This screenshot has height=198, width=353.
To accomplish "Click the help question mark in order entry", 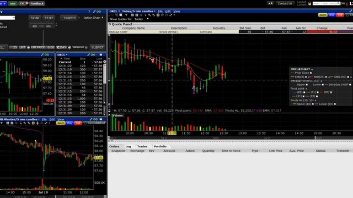I will (x=89, y=12).
